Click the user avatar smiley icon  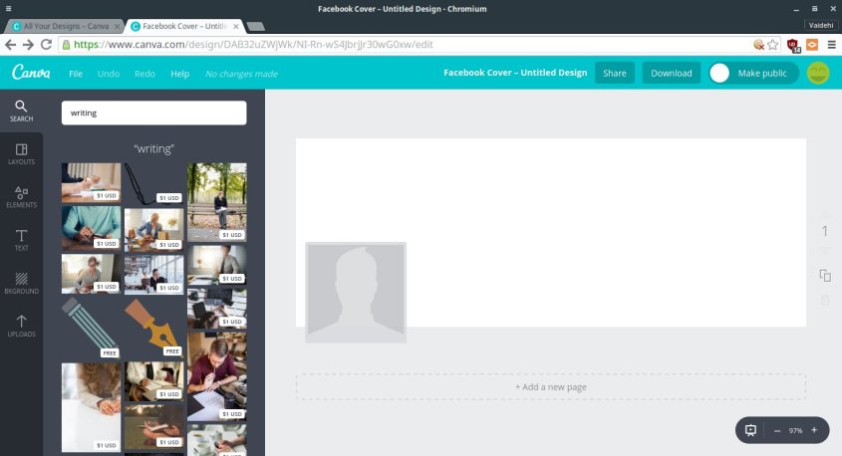pos(817,73)
